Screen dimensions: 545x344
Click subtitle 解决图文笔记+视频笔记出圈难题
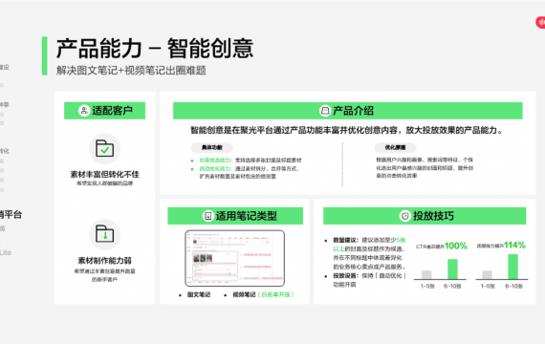point(131,71)
